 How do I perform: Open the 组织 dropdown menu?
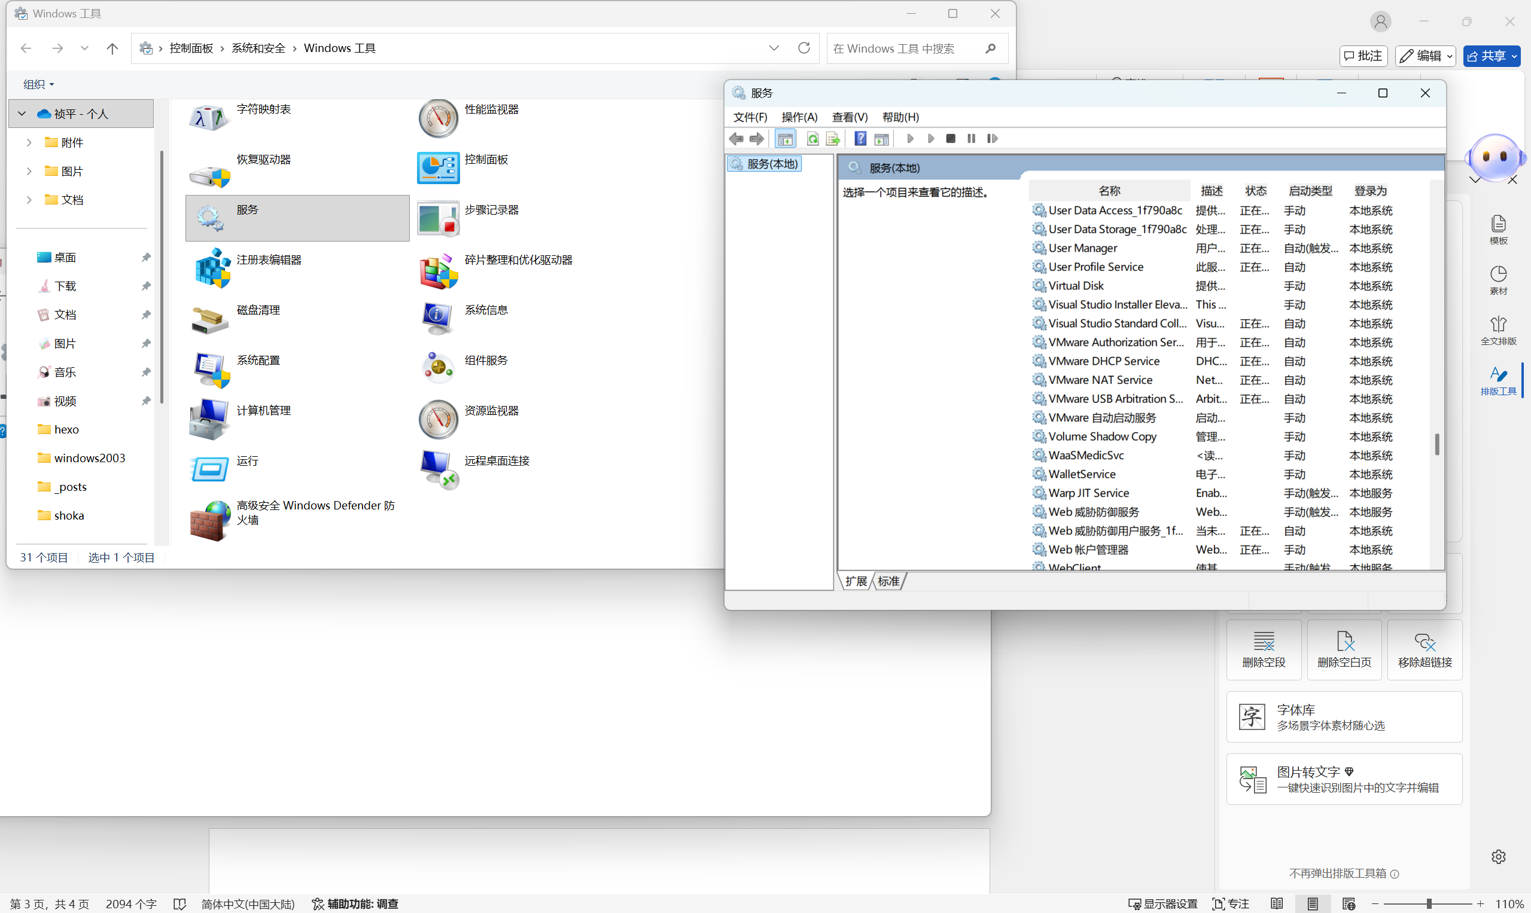(38, 84)
